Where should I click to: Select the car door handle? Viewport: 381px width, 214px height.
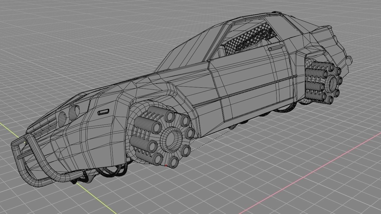[276, 47]
